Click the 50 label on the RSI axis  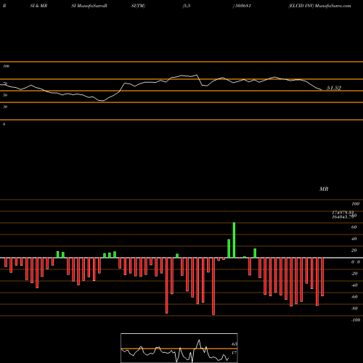[x=5, y=95]
